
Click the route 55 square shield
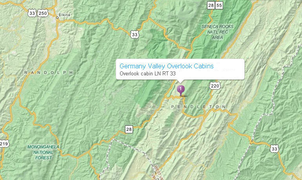click(x=219, y=5)
